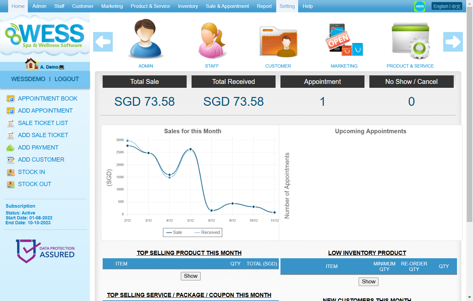Click the page vertical scrollbar
This screenshot has width=473, height=301.
pos(469,114)
